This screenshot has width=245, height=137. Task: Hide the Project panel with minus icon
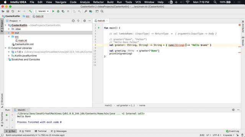click(90, 21)
